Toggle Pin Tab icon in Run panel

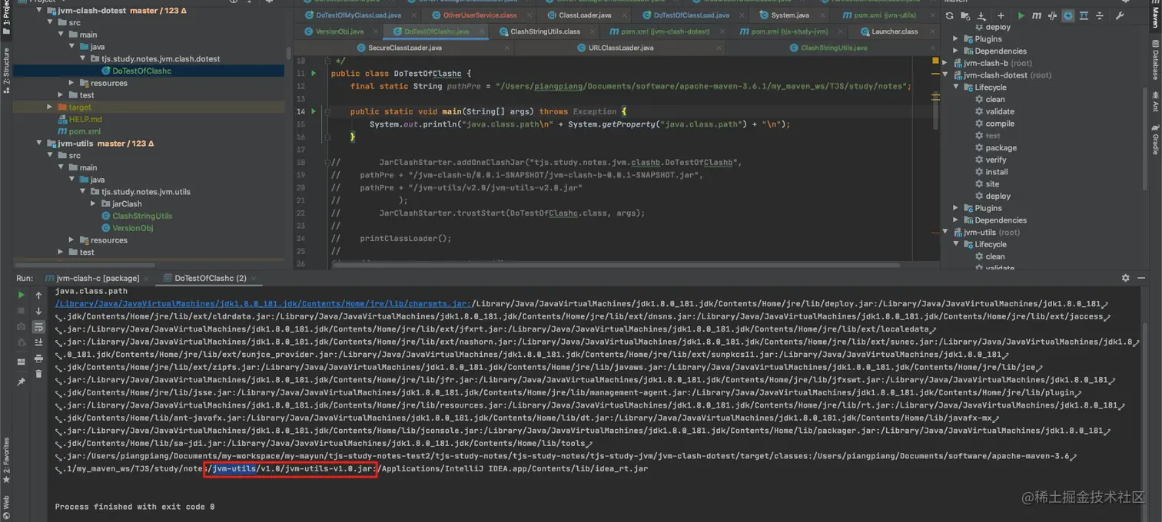21,381
